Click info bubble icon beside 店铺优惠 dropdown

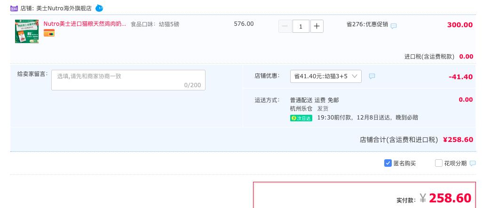(372, 76)
